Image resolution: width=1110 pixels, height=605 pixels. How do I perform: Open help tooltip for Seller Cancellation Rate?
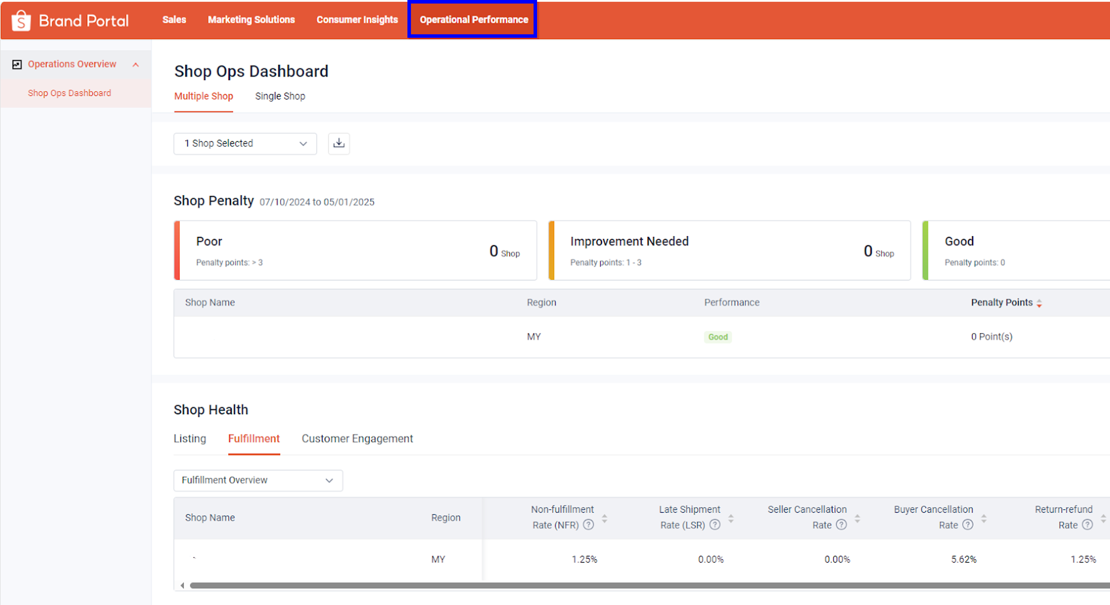[x=842, y=525]
